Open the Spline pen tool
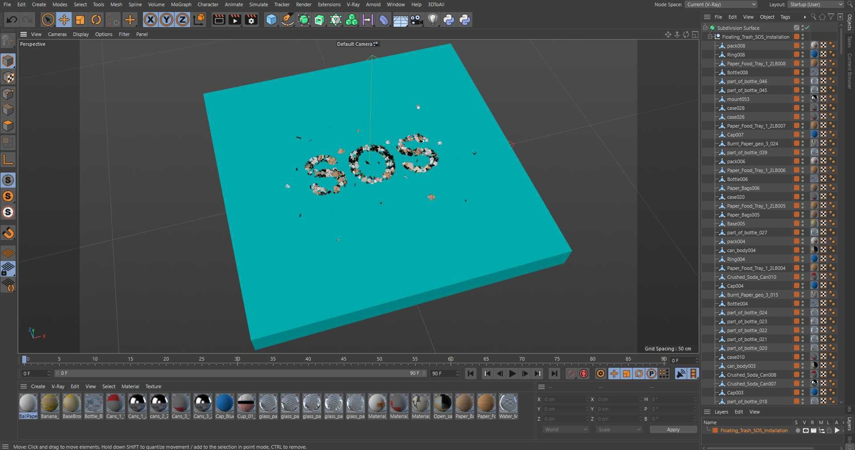Viewport: 855px width, 450px height. (x=288, y=20)
